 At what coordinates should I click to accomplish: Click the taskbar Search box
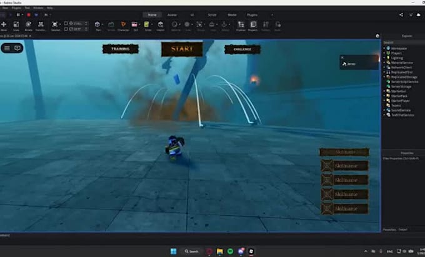(192, 251)
